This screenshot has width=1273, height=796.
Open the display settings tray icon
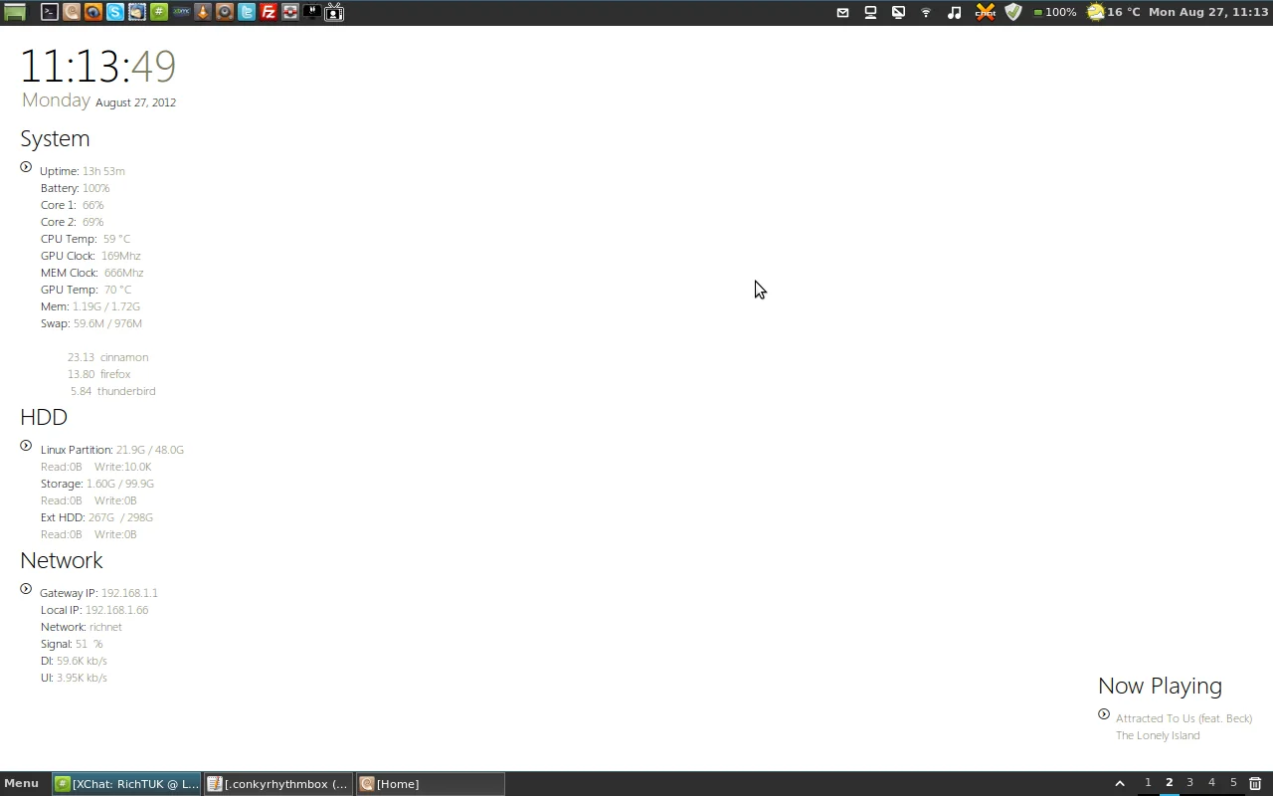point(898,12)
